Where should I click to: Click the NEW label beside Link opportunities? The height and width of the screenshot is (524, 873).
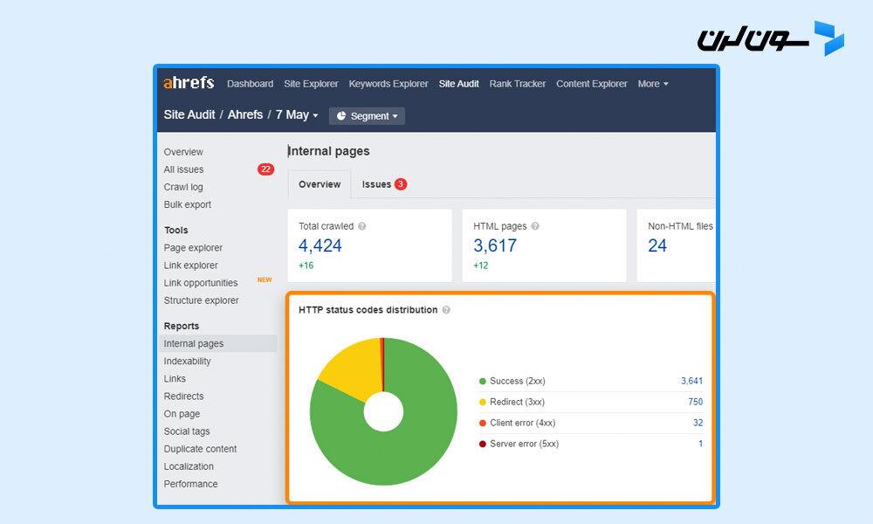265,280
